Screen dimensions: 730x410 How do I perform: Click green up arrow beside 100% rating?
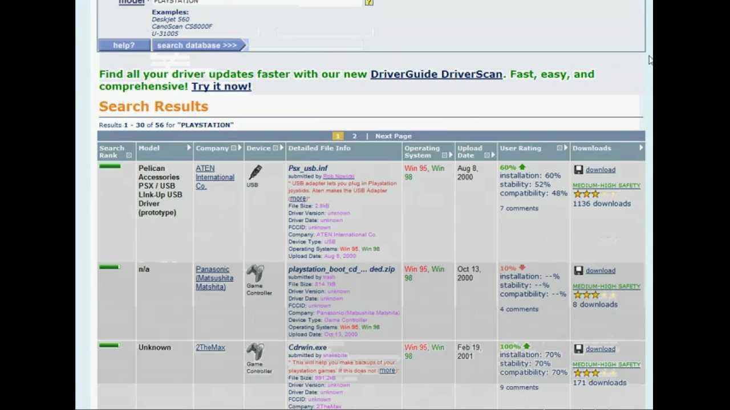526,346
